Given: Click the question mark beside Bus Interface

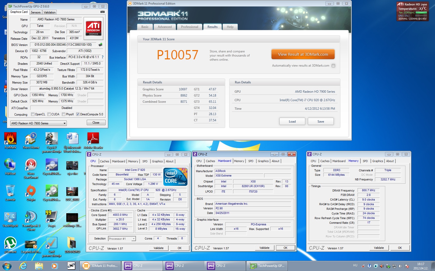Looking at the screenshot, I should click(x=103, y=57).
